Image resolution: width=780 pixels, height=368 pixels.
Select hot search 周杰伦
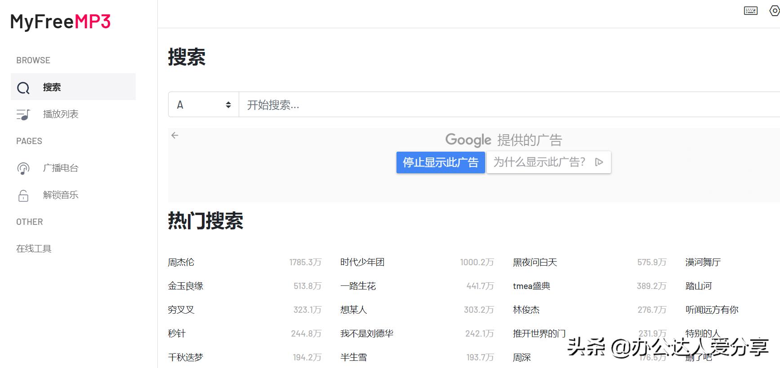click(181, 262)
